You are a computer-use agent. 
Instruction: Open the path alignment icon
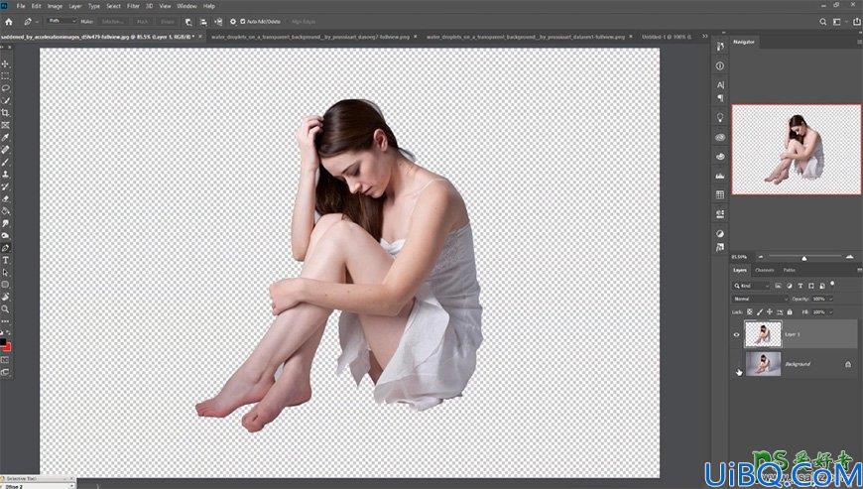click(203, 22)
